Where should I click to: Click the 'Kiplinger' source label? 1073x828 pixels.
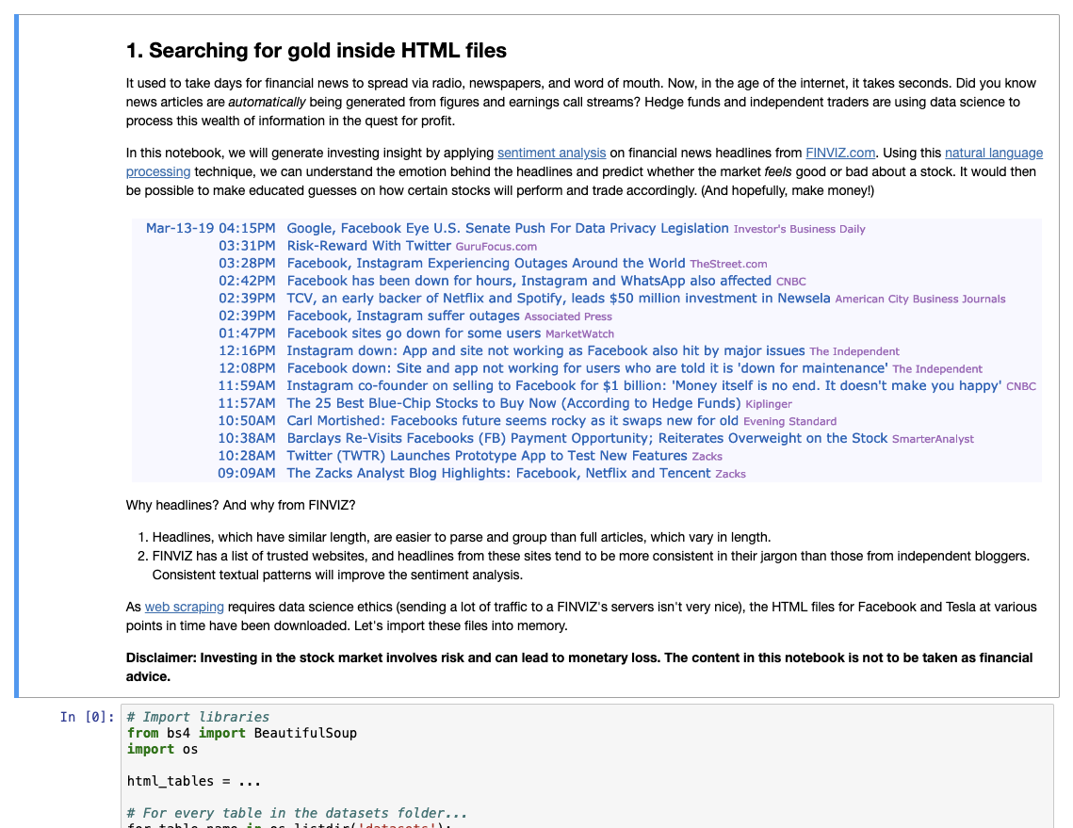[769, 404]
